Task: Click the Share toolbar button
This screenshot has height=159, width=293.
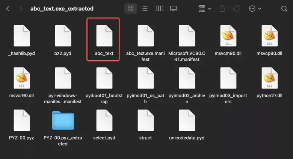Action: [x=222, y=8]
